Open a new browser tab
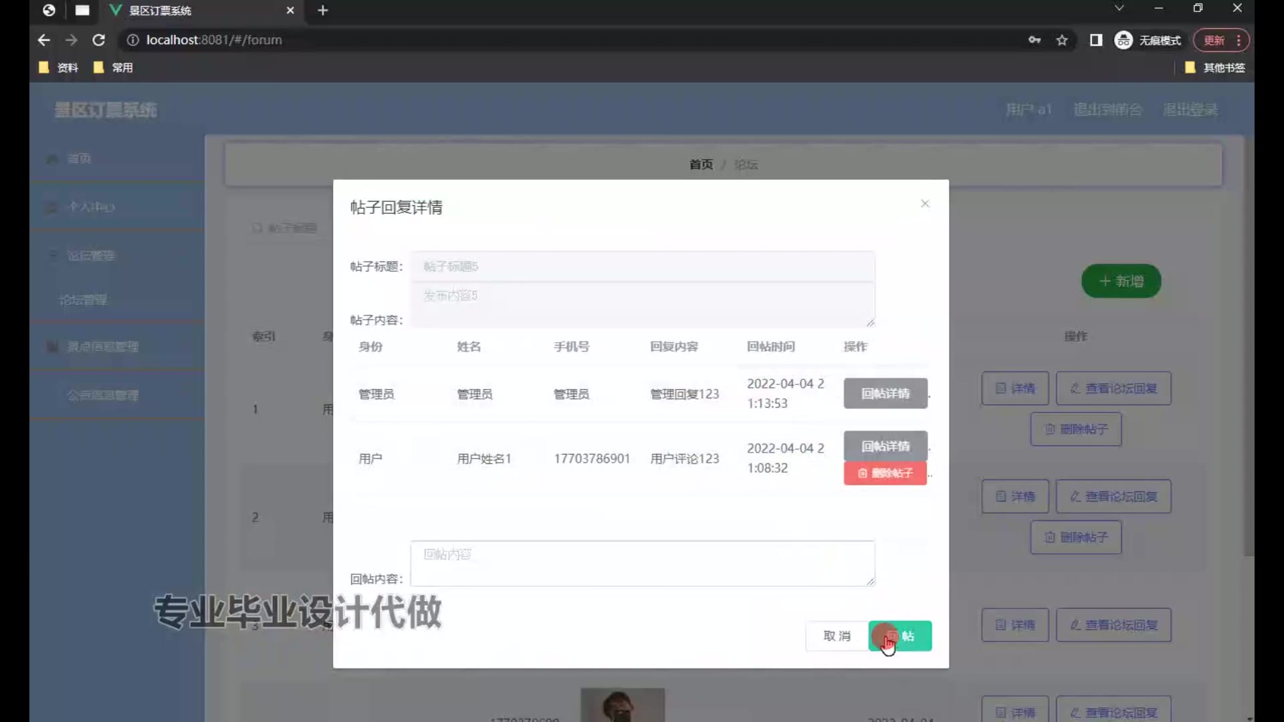The width and height of the screenshot is (1284, 722). [323, 10]
